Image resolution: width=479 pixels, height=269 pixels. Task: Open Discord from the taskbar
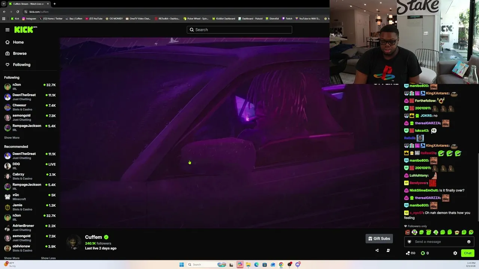[298, 265]
